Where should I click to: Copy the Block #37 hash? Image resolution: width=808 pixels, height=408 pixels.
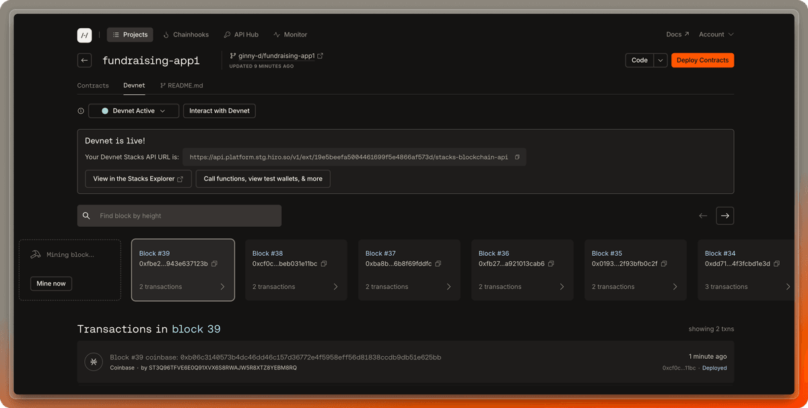pos(438,264)
